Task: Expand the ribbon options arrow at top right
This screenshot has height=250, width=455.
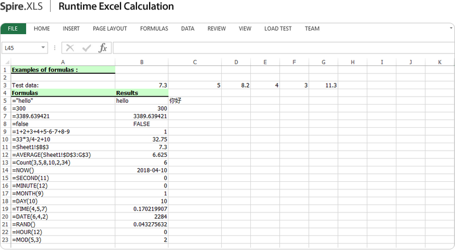Action: [449, 28]
